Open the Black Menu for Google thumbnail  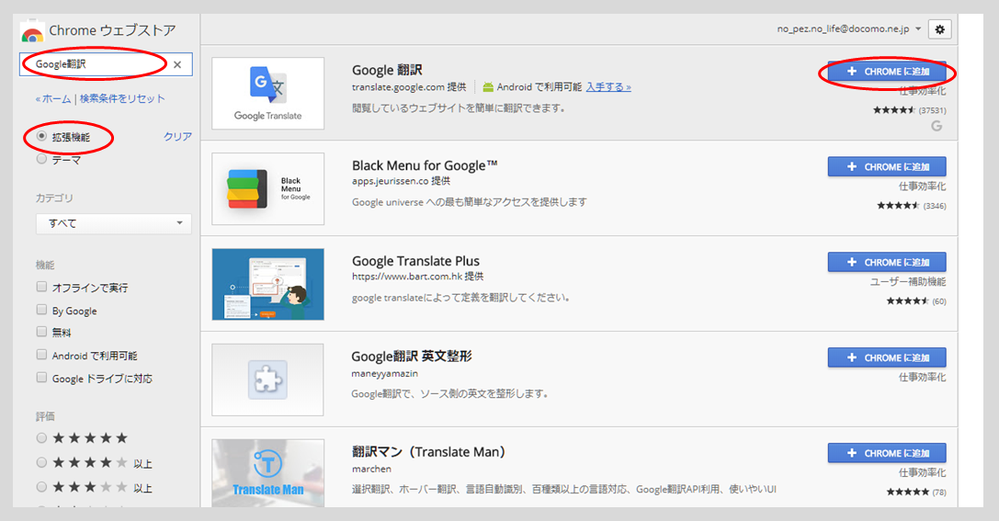pyautogui.click(x=268, y=188)
